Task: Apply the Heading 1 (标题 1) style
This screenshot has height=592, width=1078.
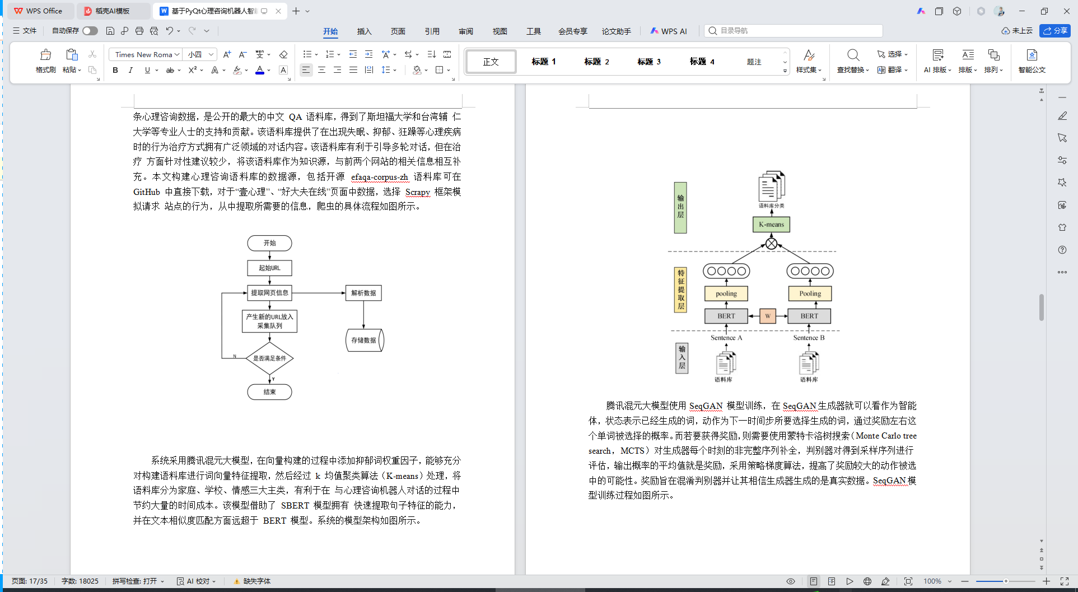Action: click(543, 62)
